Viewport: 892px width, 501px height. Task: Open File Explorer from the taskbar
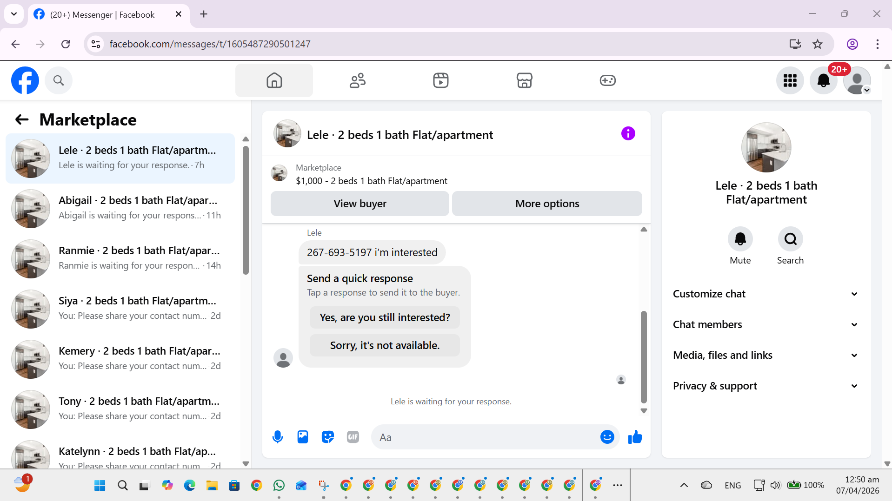[212, 486]
